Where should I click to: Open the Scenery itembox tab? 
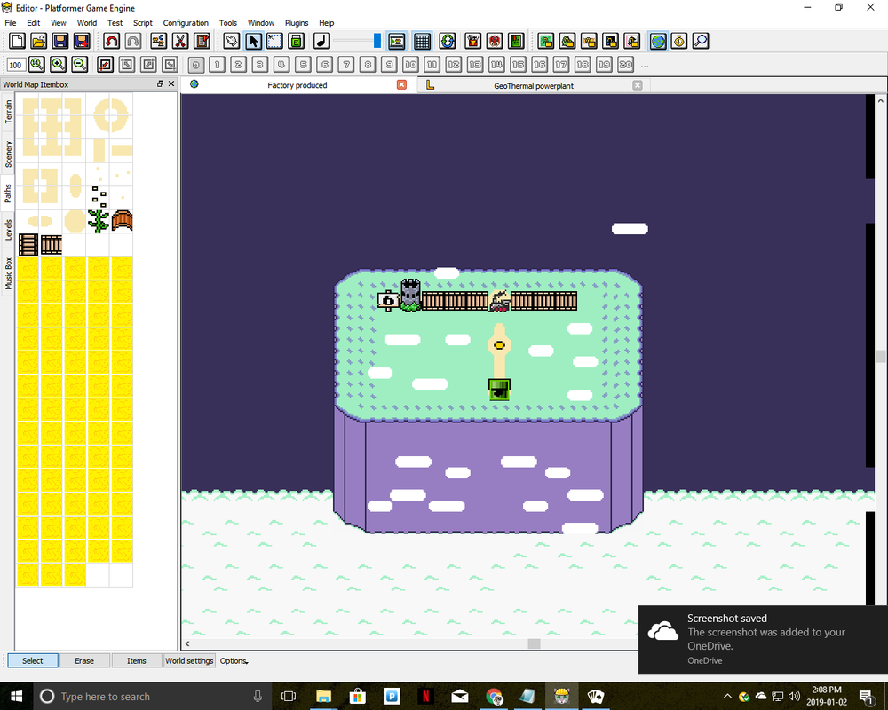[x=8, y=154]
